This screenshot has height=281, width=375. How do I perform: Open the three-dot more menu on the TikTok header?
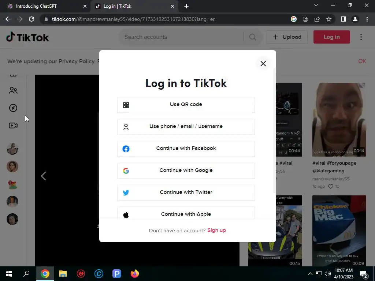pyautogui.click(x=361, y=37)
